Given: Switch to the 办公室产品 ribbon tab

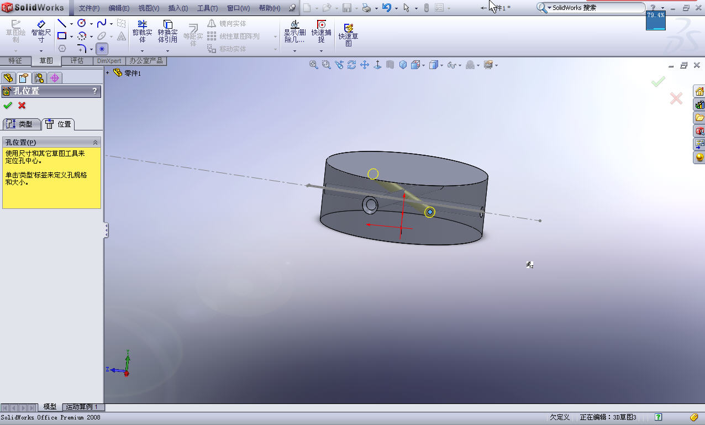Looking at the screenshot, I should point(146,61).
